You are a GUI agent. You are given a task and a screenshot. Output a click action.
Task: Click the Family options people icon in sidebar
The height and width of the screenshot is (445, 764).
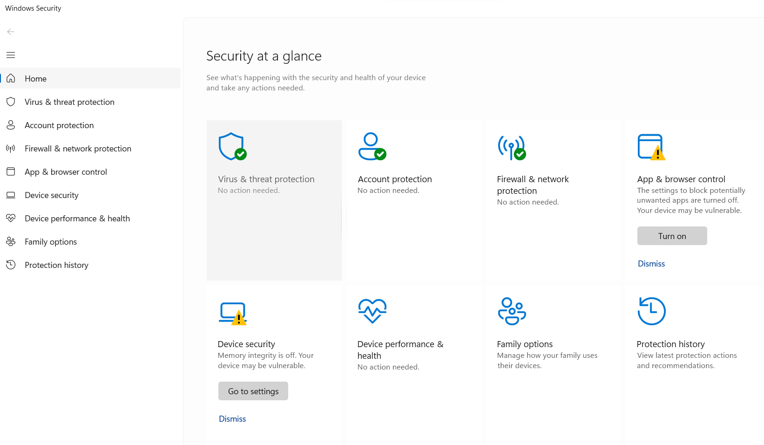[11, 241]
